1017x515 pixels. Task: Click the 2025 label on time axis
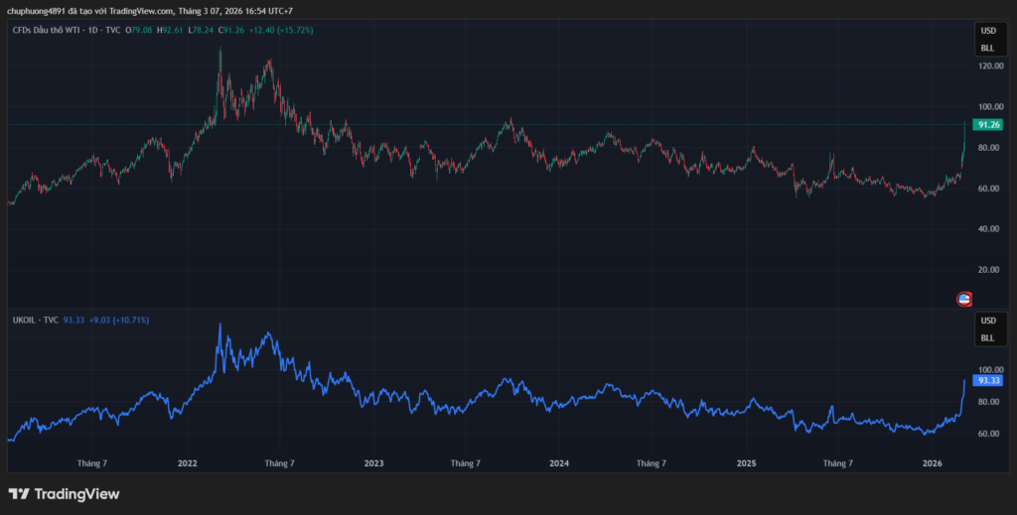746,462
